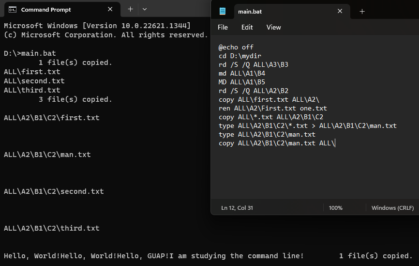Click the D:\>main.bat line in terminal
Viewport: 419px width, 266px height.
pos(30,53)
